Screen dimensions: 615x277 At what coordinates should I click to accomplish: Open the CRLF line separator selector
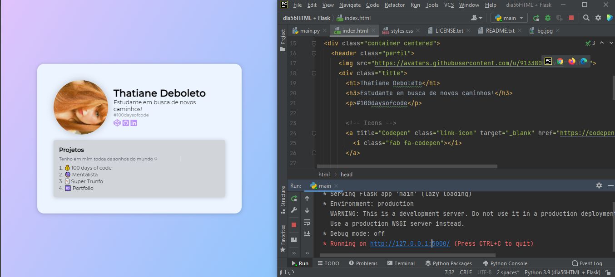click(466, 272)
